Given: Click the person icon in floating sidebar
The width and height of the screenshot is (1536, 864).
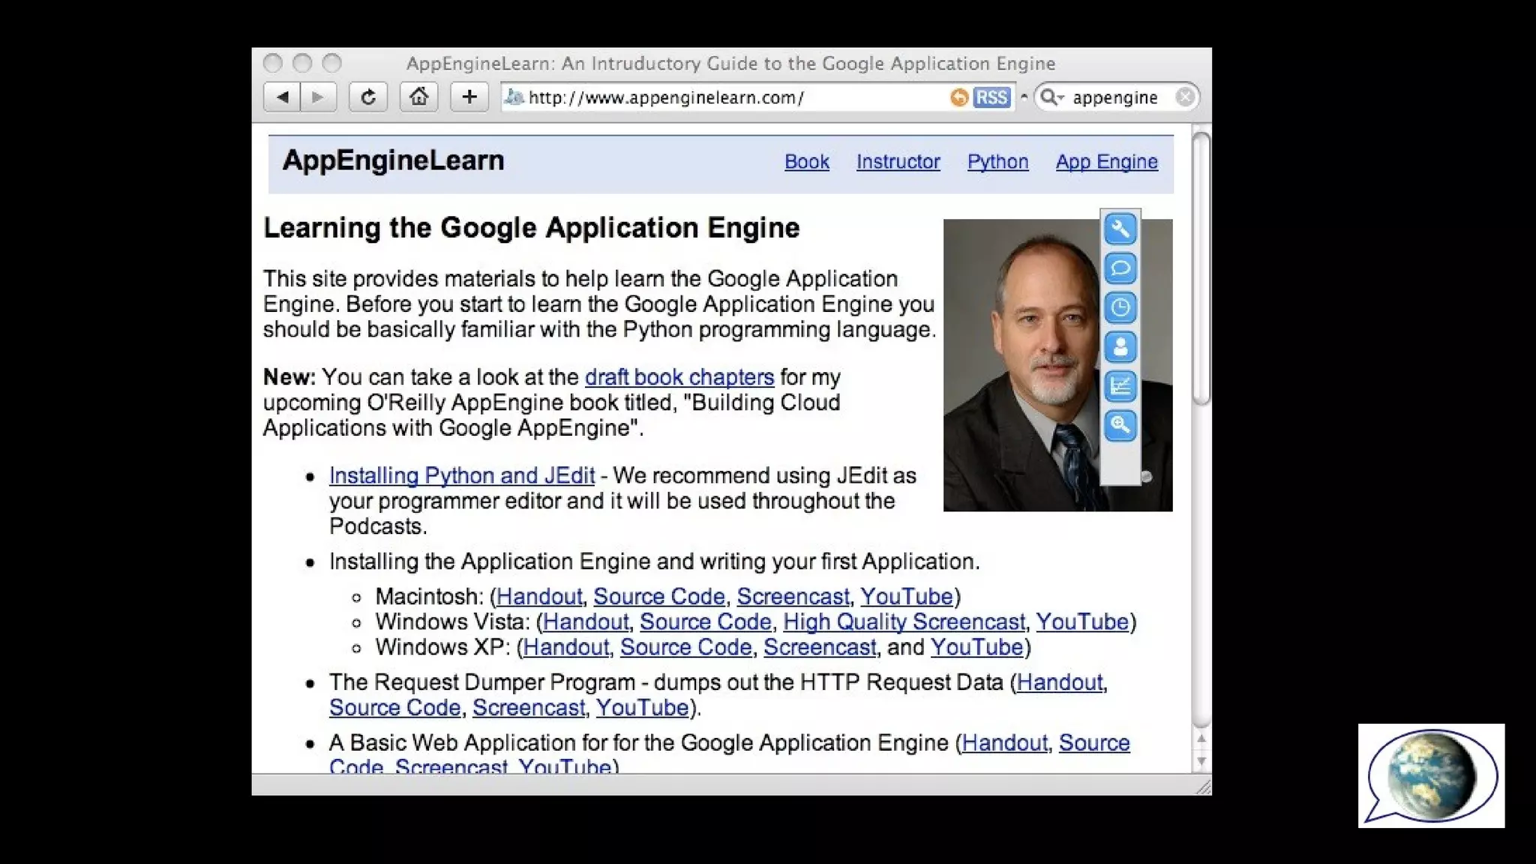Looking at the screenshot, I should point(1120,346).
